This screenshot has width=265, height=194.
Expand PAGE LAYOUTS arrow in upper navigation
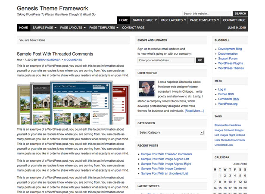click(185, 20)
